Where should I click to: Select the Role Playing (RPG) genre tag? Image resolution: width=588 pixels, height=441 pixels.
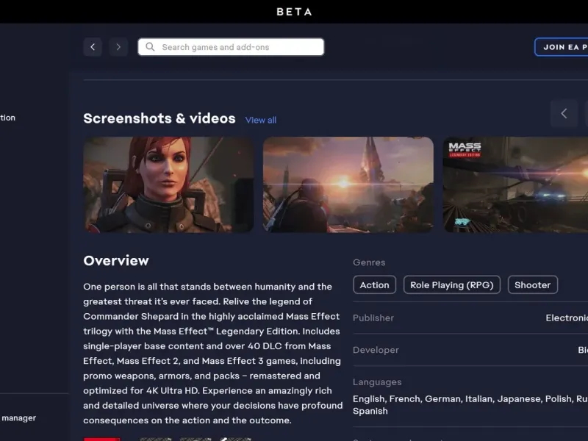452,285
